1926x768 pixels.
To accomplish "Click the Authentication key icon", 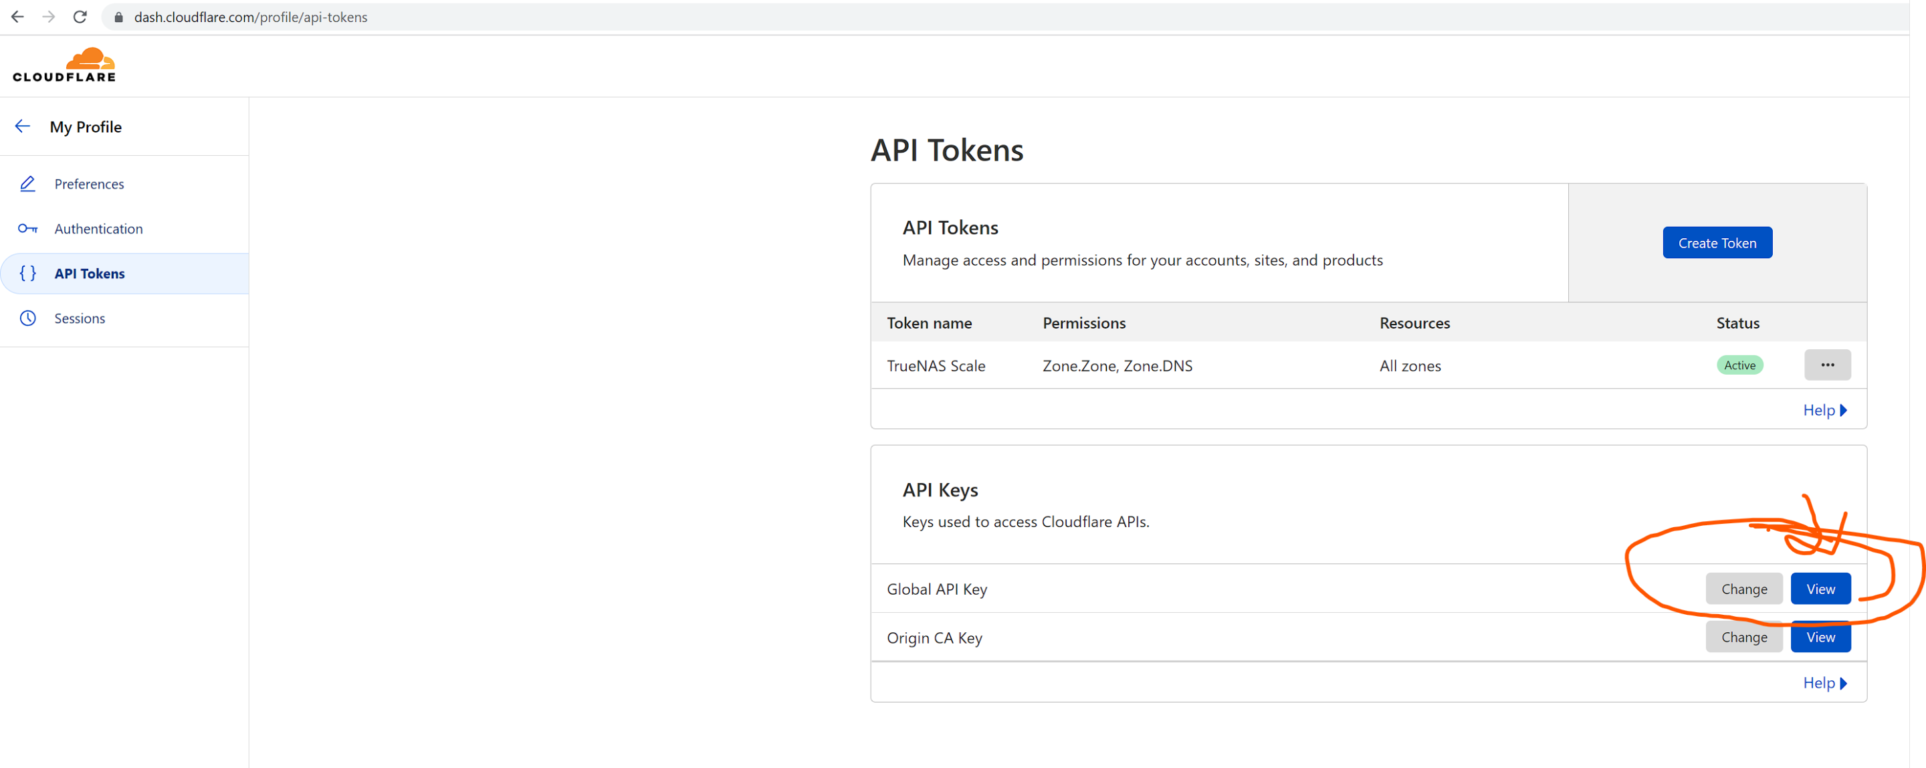I will pos(27,229).
